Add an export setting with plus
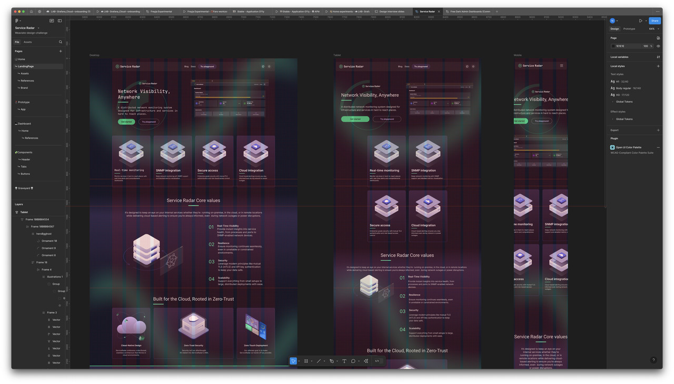 (x=658, y=130)
